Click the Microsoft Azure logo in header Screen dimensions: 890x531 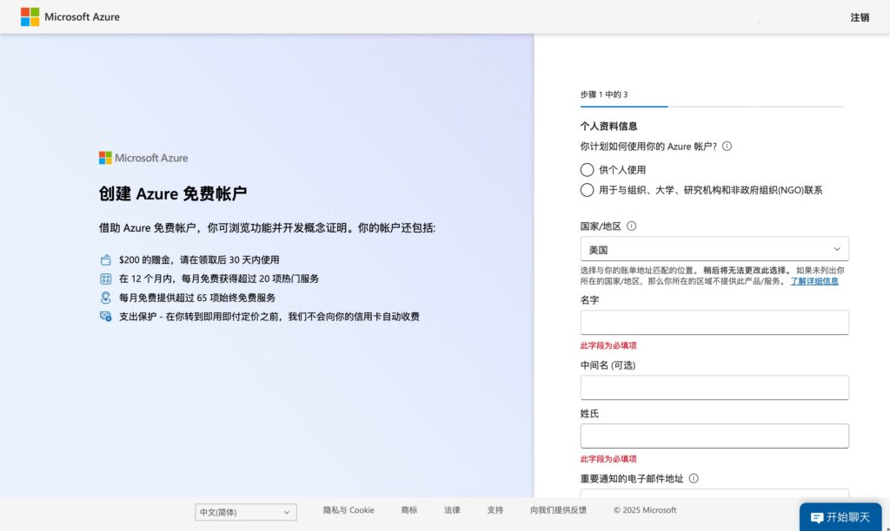70,16
